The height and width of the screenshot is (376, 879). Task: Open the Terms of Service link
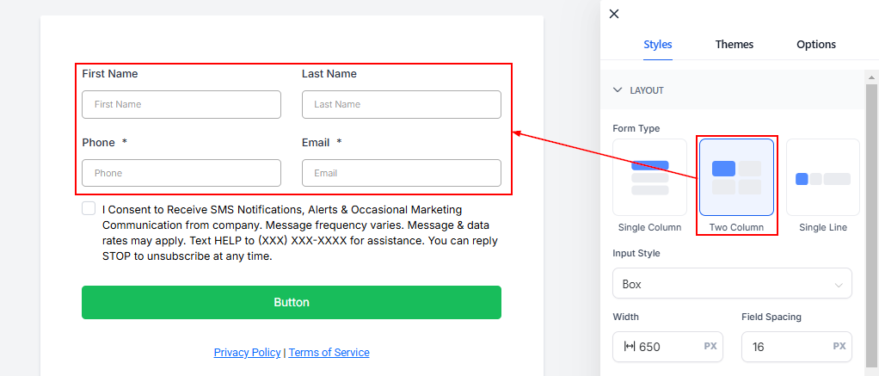[329, 353]
